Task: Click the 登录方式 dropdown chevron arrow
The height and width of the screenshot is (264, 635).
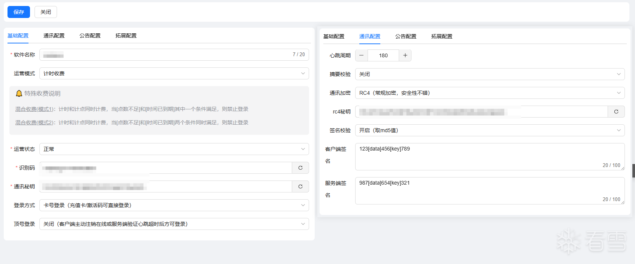Action: click(x=303, y=205)
